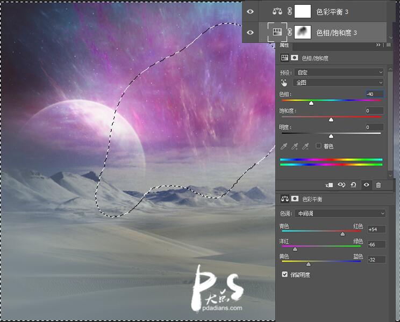The height and width of the screenshot is (322, 400).
Task: Open the 全图 channel range dropdown
Action: click(339, 83)
